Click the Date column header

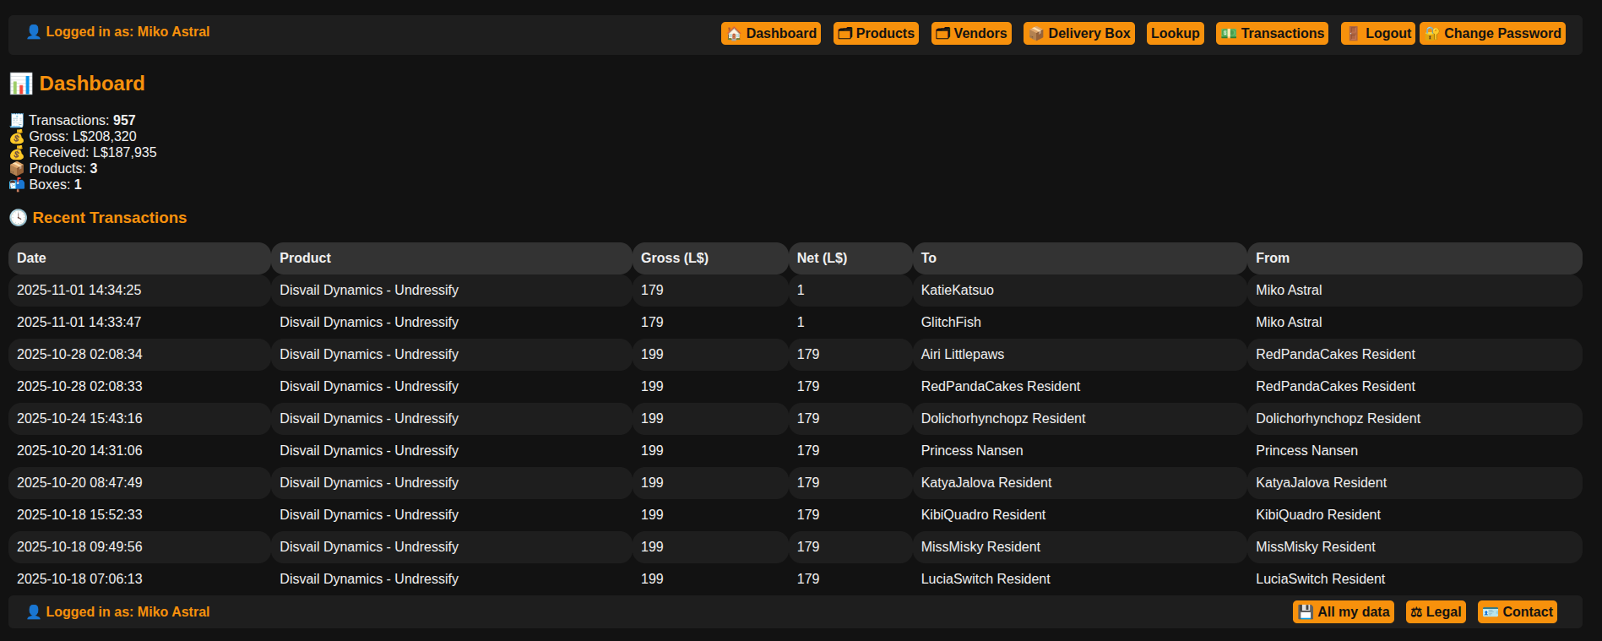[x=32, y=258]
